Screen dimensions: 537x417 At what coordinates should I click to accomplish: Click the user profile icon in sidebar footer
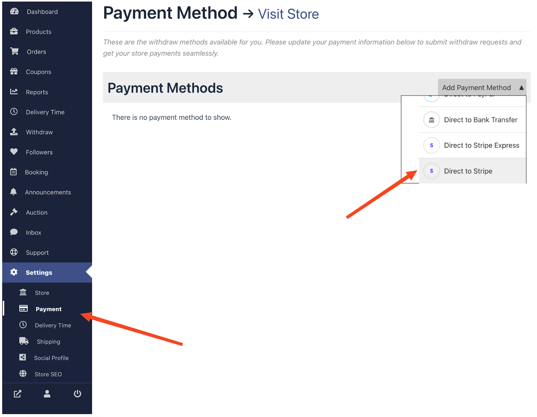click(x=47, y=394)
